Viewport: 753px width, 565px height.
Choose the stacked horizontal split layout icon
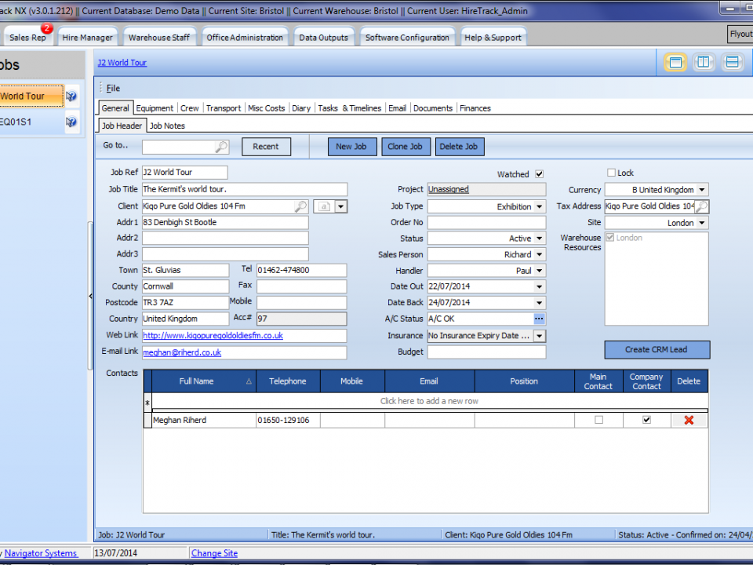[732, 63]
